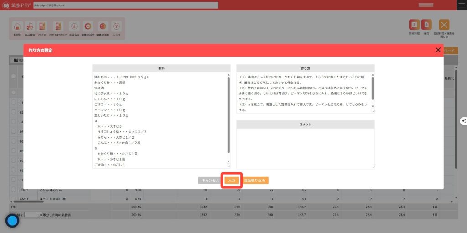Image resolution: width=467 pixels, height=233 pixels.
Task: Click the 新規料理 new dish icon
Action: click(x=415, y=26)
